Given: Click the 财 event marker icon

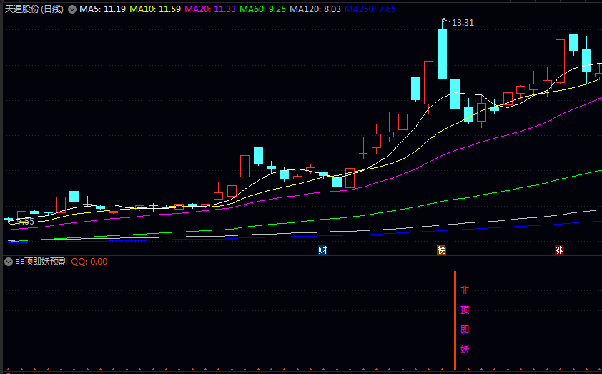Looking at the screenshot, I should 322,250.
